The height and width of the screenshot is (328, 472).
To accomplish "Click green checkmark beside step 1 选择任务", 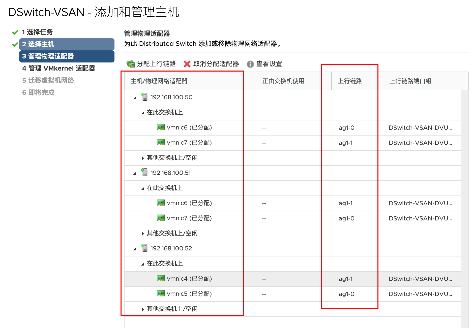I will click(x=15, y=32).
